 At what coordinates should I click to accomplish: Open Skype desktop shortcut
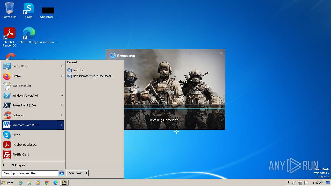point(28,10)
